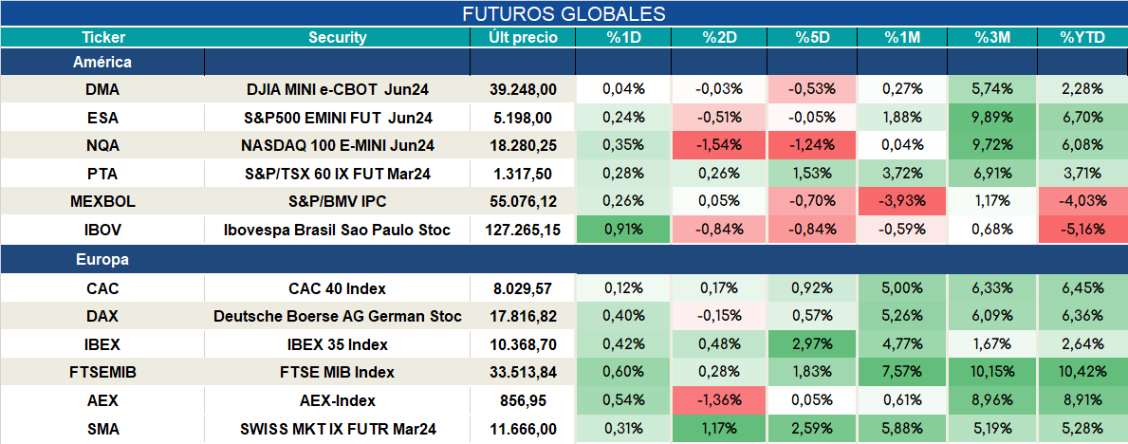1128x444 pixels.
Task: Select the IBOV 0,91% green cell
Action: (x=623, y=231)
